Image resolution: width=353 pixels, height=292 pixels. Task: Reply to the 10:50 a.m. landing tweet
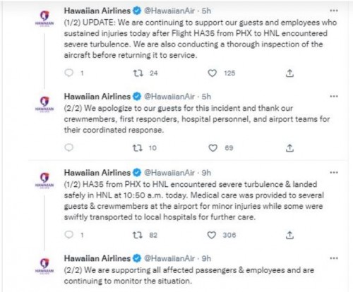pos(69,235)
